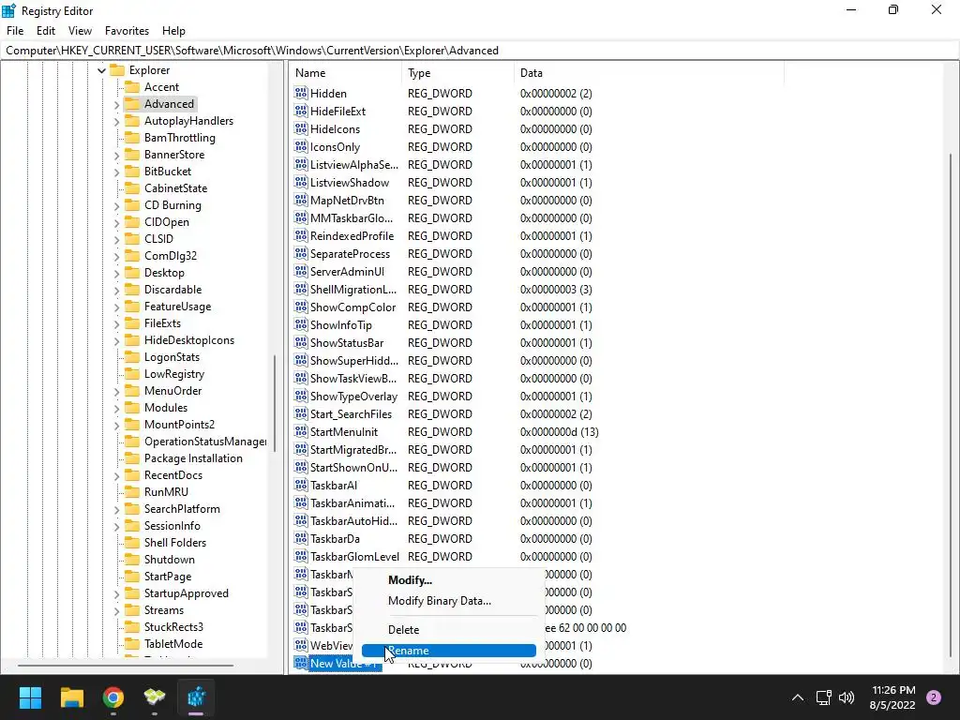
Task: Select the TabletMode key in tree
Action: point(173,643)
